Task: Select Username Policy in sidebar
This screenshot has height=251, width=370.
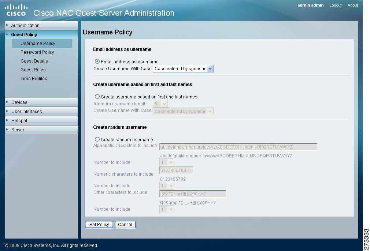Action: point(42,44)
